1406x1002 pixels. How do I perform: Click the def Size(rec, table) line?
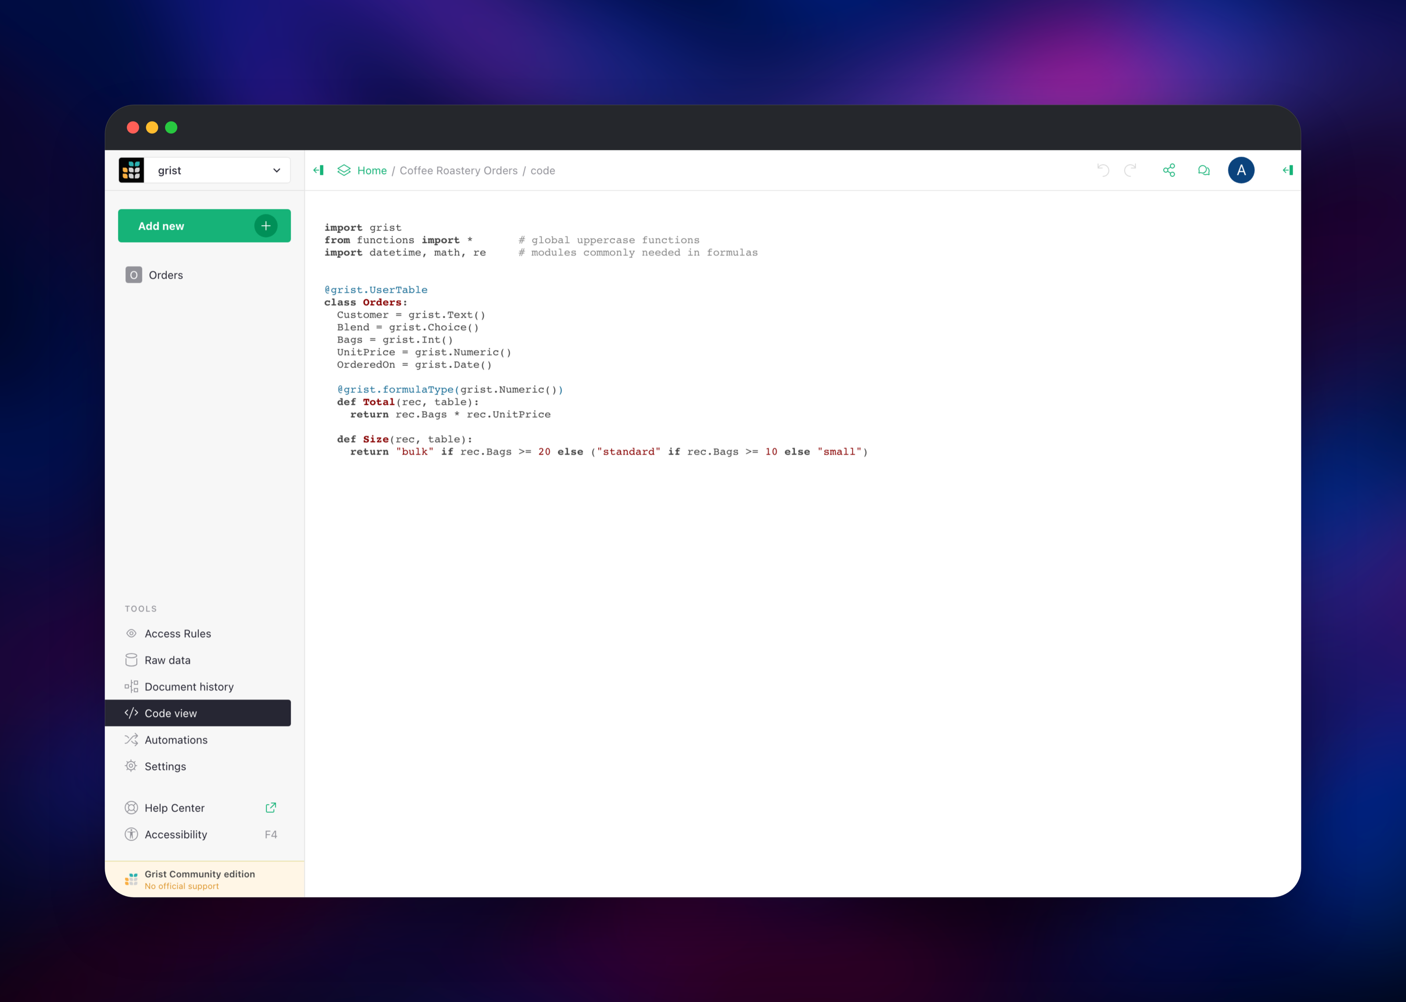pos(405,439)
